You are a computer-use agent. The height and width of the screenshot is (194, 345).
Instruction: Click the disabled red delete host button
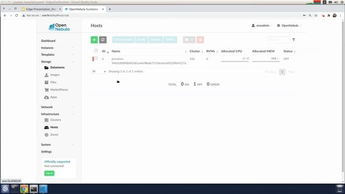click(x=200, y=40)
